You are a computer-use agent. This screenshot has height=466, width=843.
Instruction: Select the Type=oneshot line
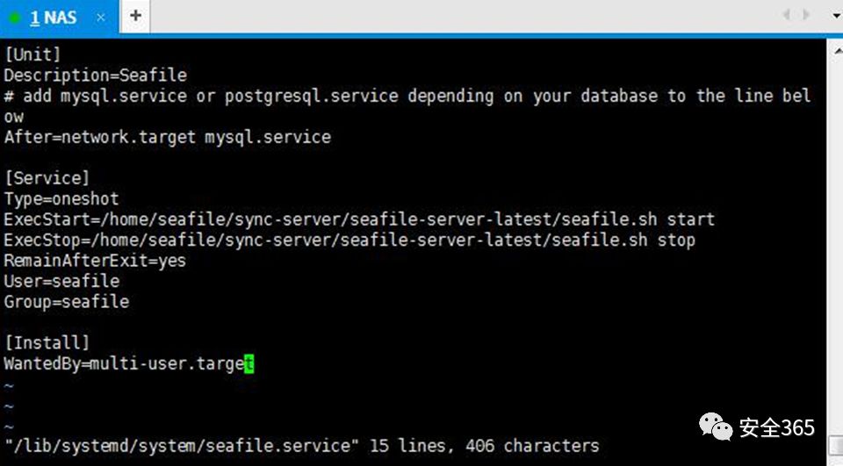[x=61, y=199]
